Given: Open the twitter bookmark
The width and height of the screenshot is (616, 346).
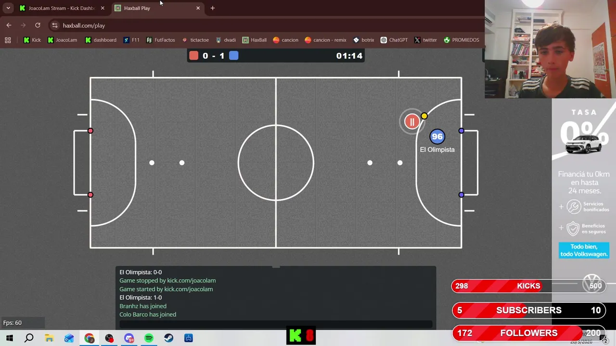Looking at the screenshot, I should pyautogui.click(x=425, y=40).
